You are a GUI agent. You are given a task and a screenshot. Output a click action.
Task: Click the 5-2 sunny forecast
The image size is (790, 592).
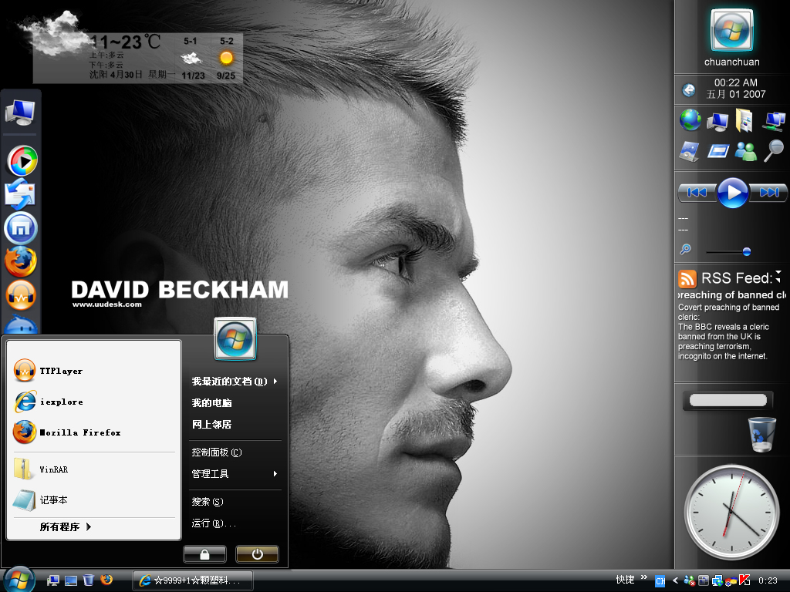pos(226,58)
